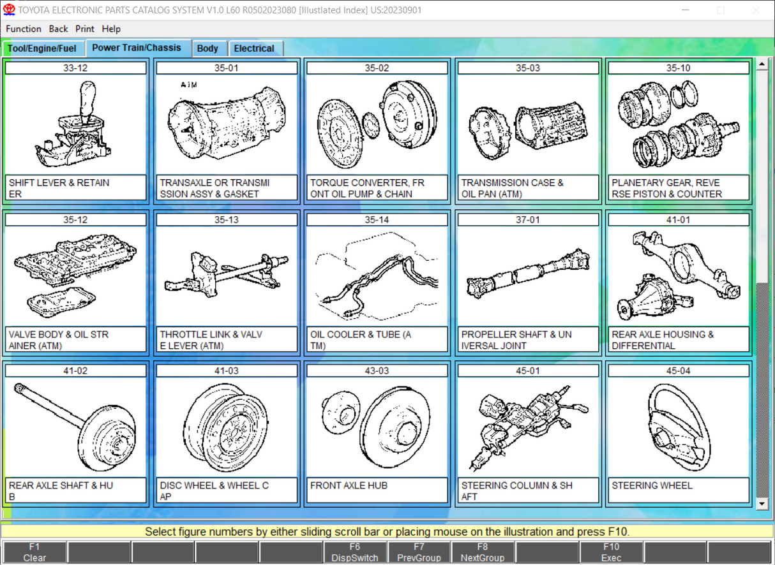Select the Planetary Gear figure 35-10
Viewport: 775px width, 565px height.
pos(678,128)
